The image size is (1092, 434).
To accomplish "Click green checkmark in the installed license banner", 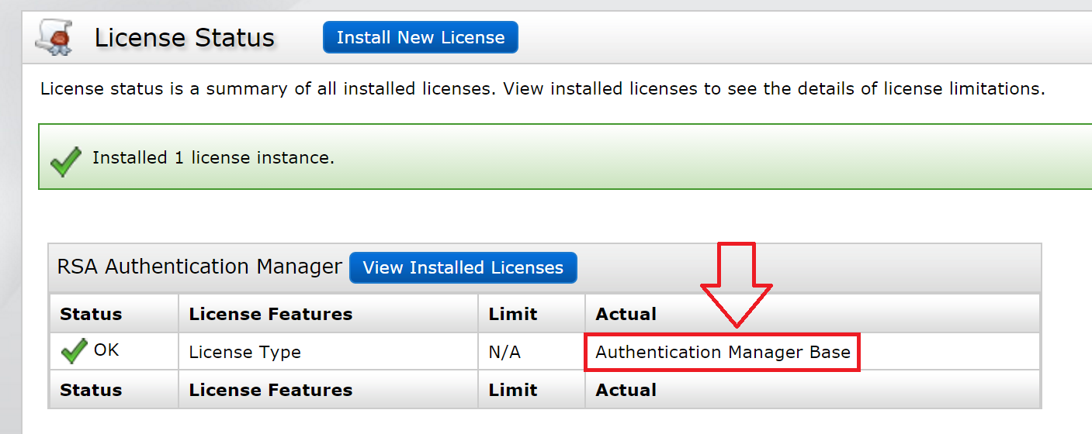I will click(x=66, y=161).
